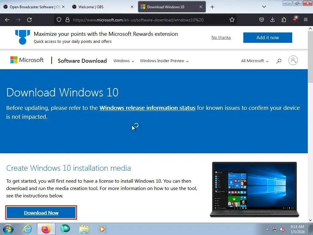Show site security lock information

pyautogui.click(x=68, y=20)
